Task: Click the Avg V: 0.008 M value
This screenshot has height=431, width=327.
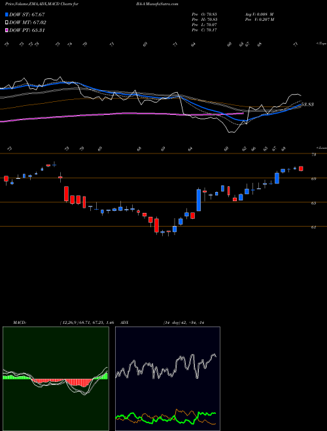Action: [259, 14]
